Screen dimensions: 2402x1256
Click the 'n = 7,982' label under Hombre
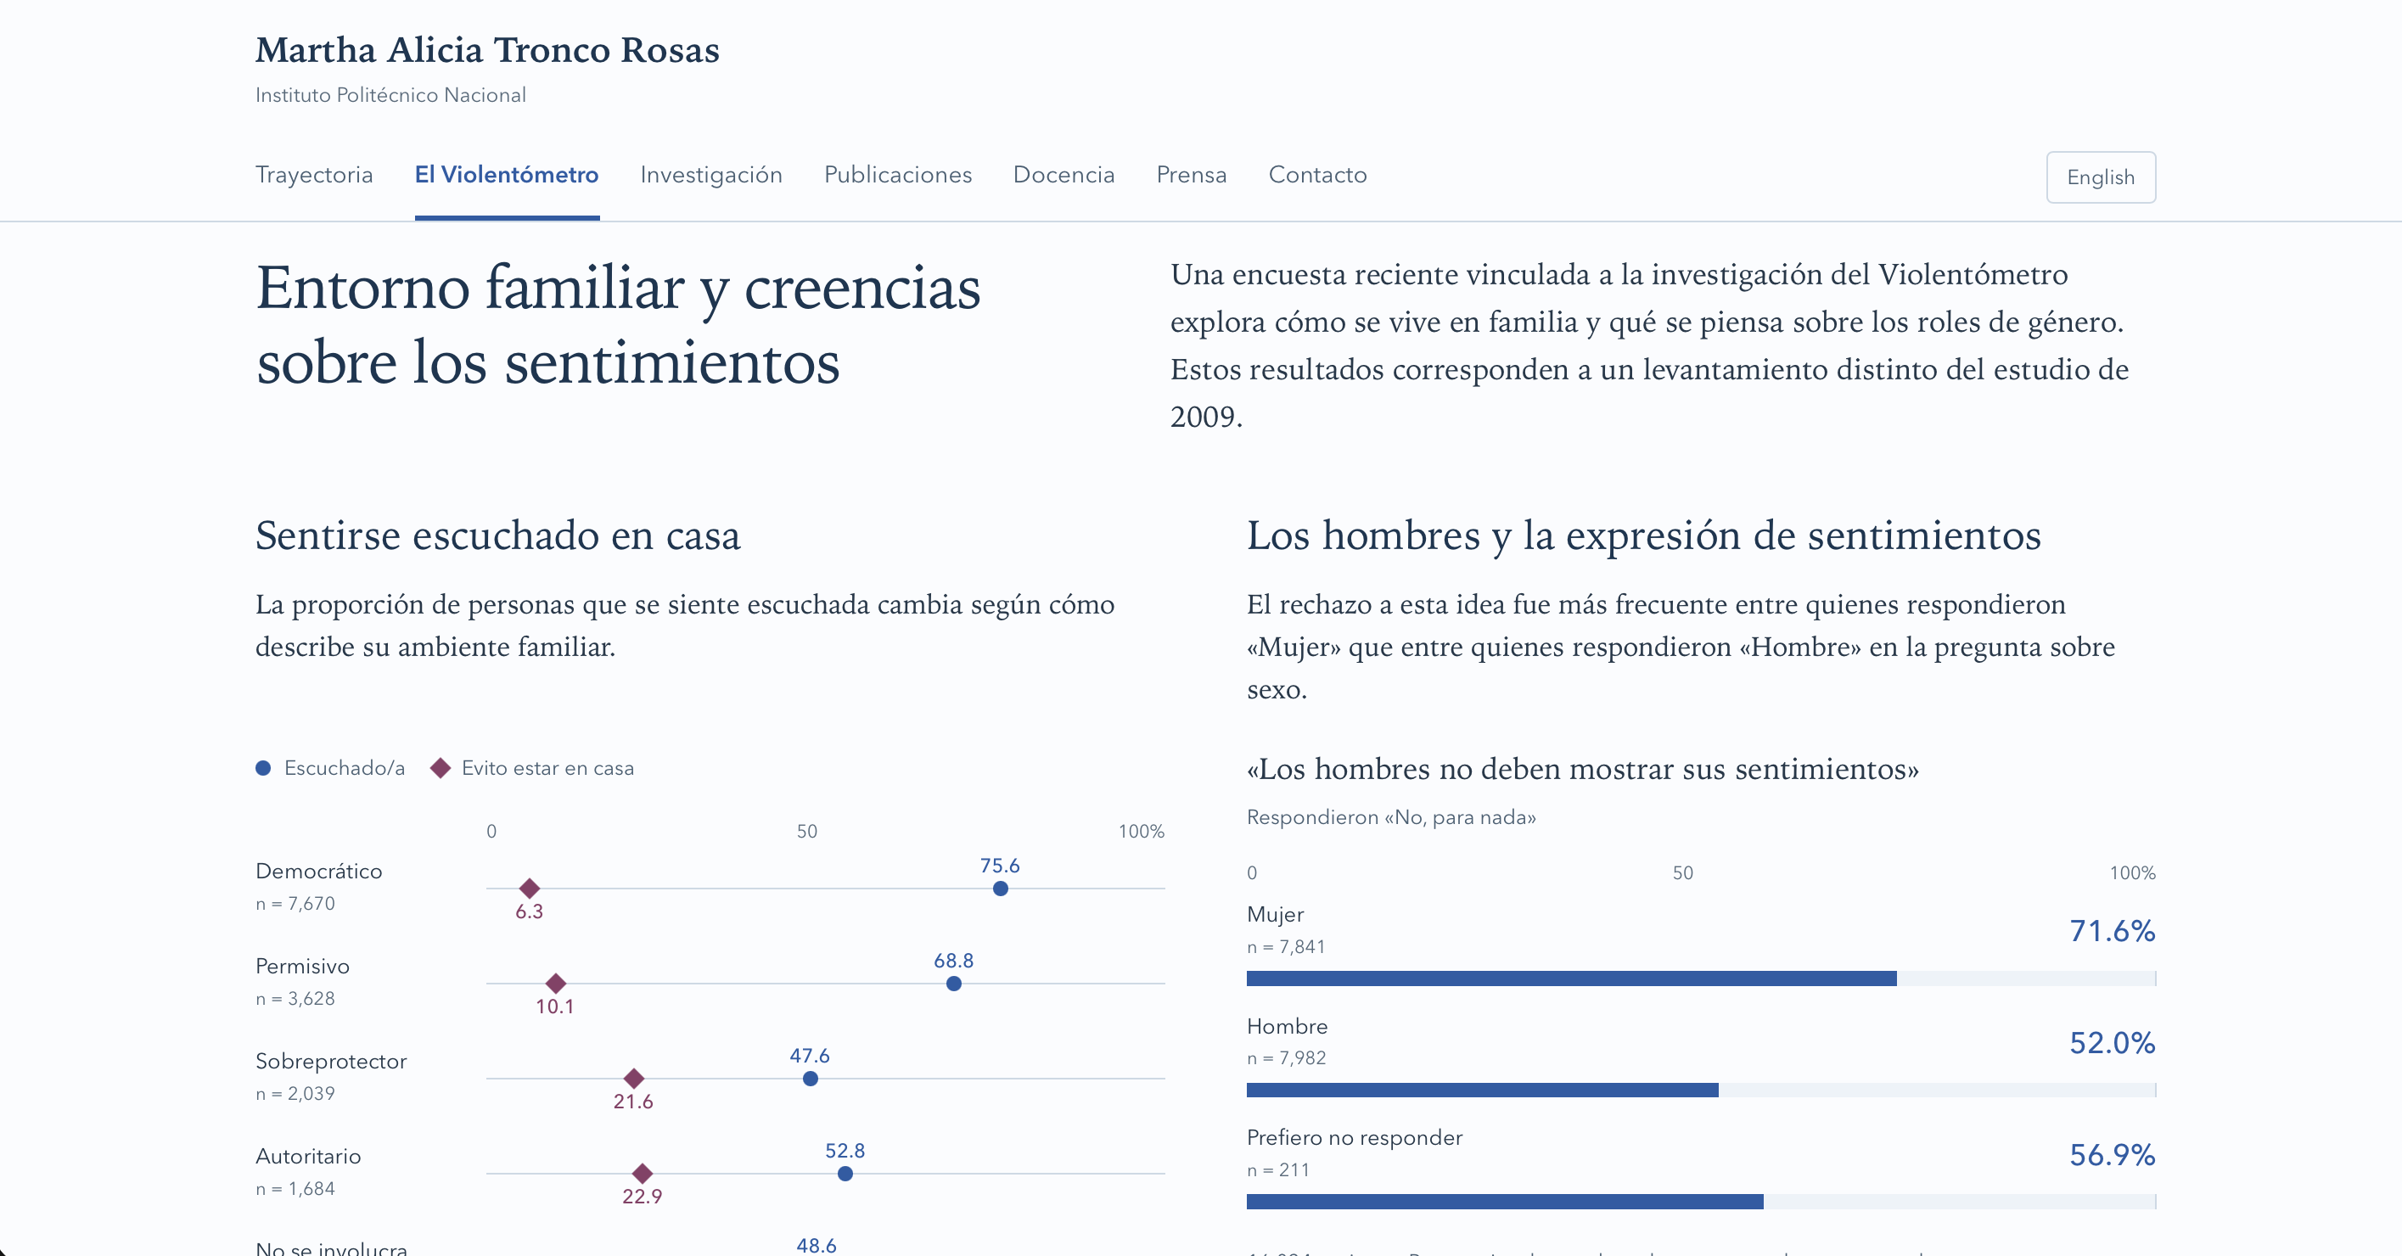(1286, 1058)
